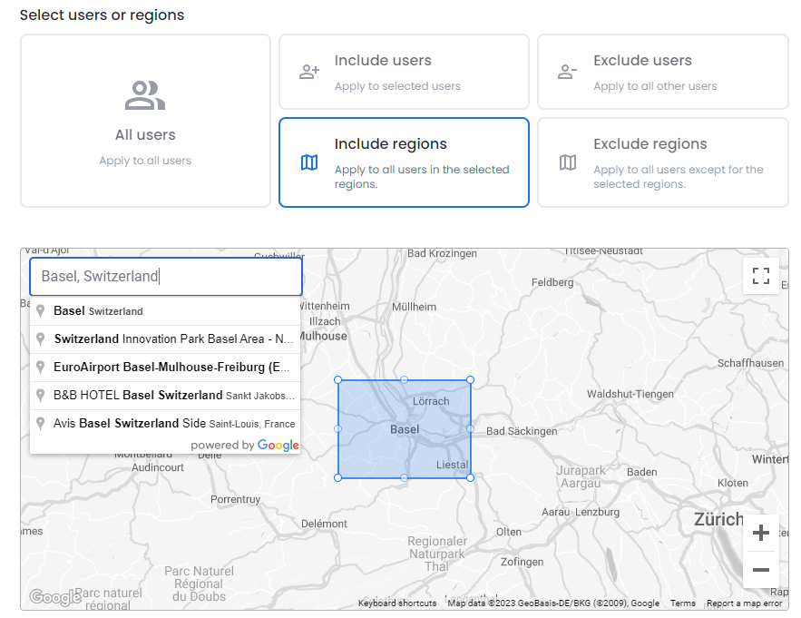Select the All users card
The height and width of the screenshot is (618, 801).
click(145, 121)
